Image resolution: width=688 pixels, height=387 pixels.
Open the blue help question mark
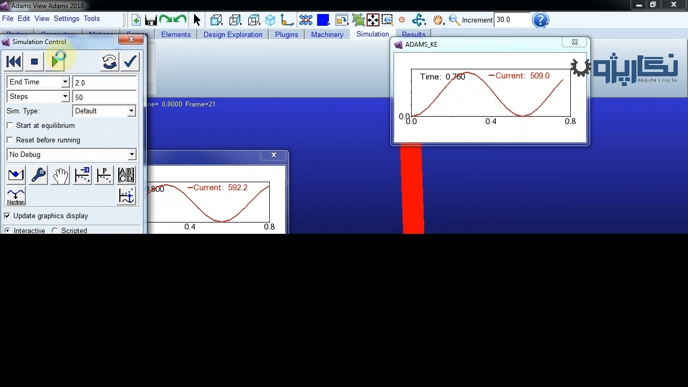click(x=540, y=20)
